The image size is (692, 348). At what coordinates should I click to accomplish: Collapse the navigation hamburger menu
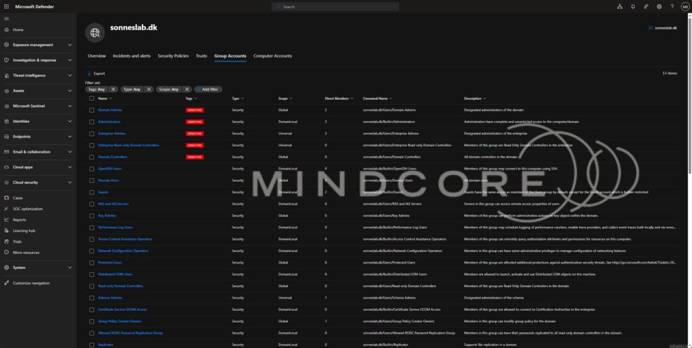pos(6,18)
